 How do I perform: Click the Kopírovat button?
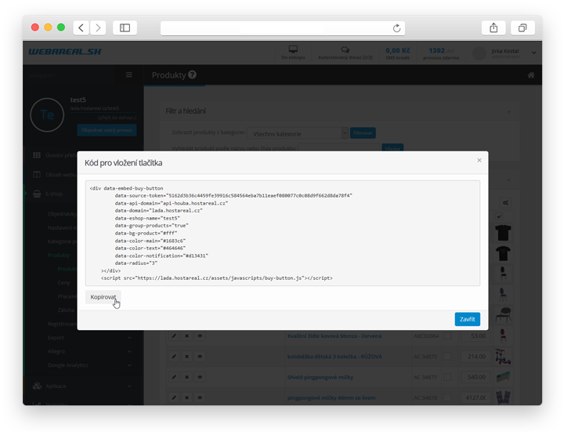(x=103, y=297)
